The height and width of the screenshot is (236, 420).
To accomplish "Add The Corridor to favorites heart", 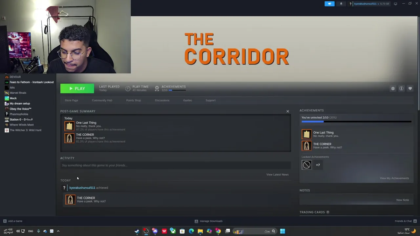I will 410,88.
